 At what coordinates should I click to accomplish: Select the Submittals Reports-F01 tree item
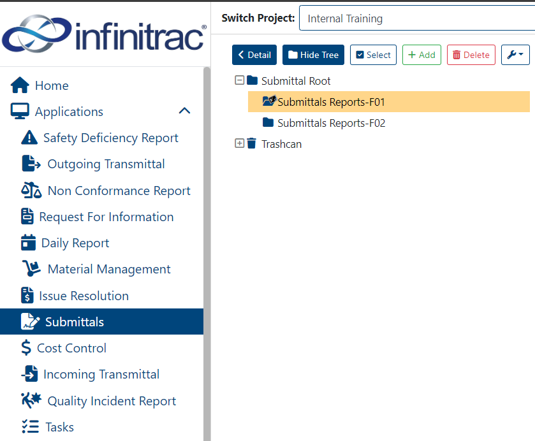(388, 101)
